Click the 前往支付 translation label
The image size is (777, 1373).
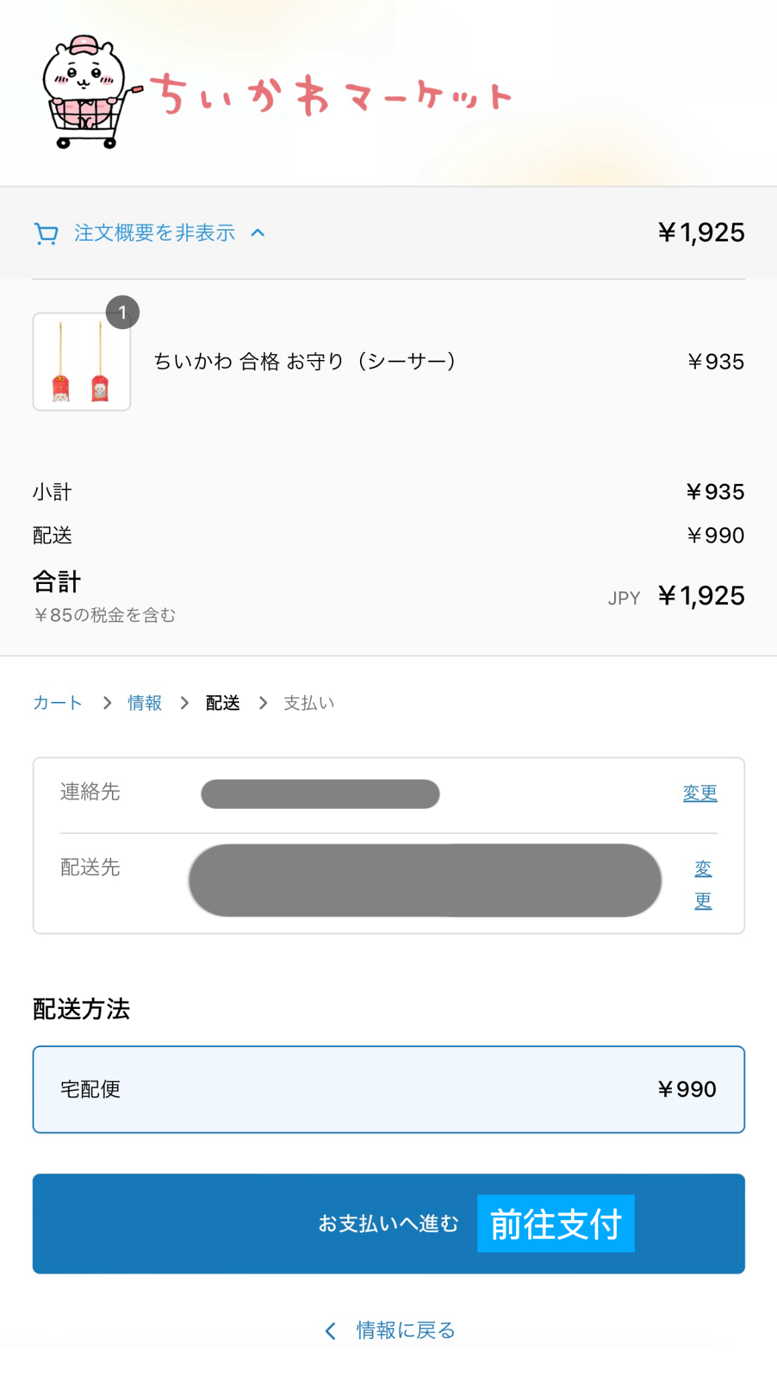[x=556, y=1223]
